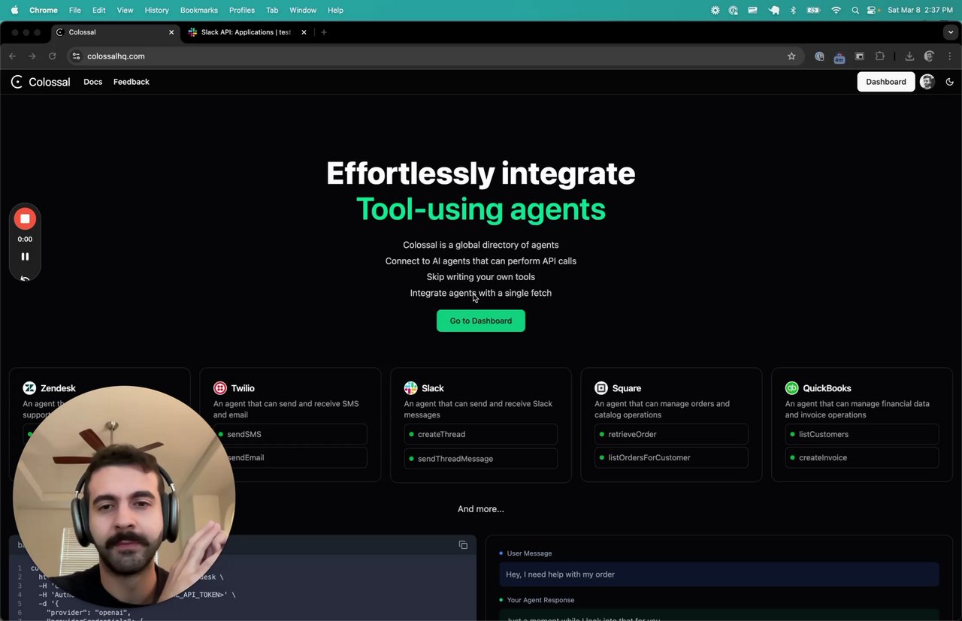Open Chrome profile avatar
The height and width of the screenshot is (621, 962).
[930, 56]
